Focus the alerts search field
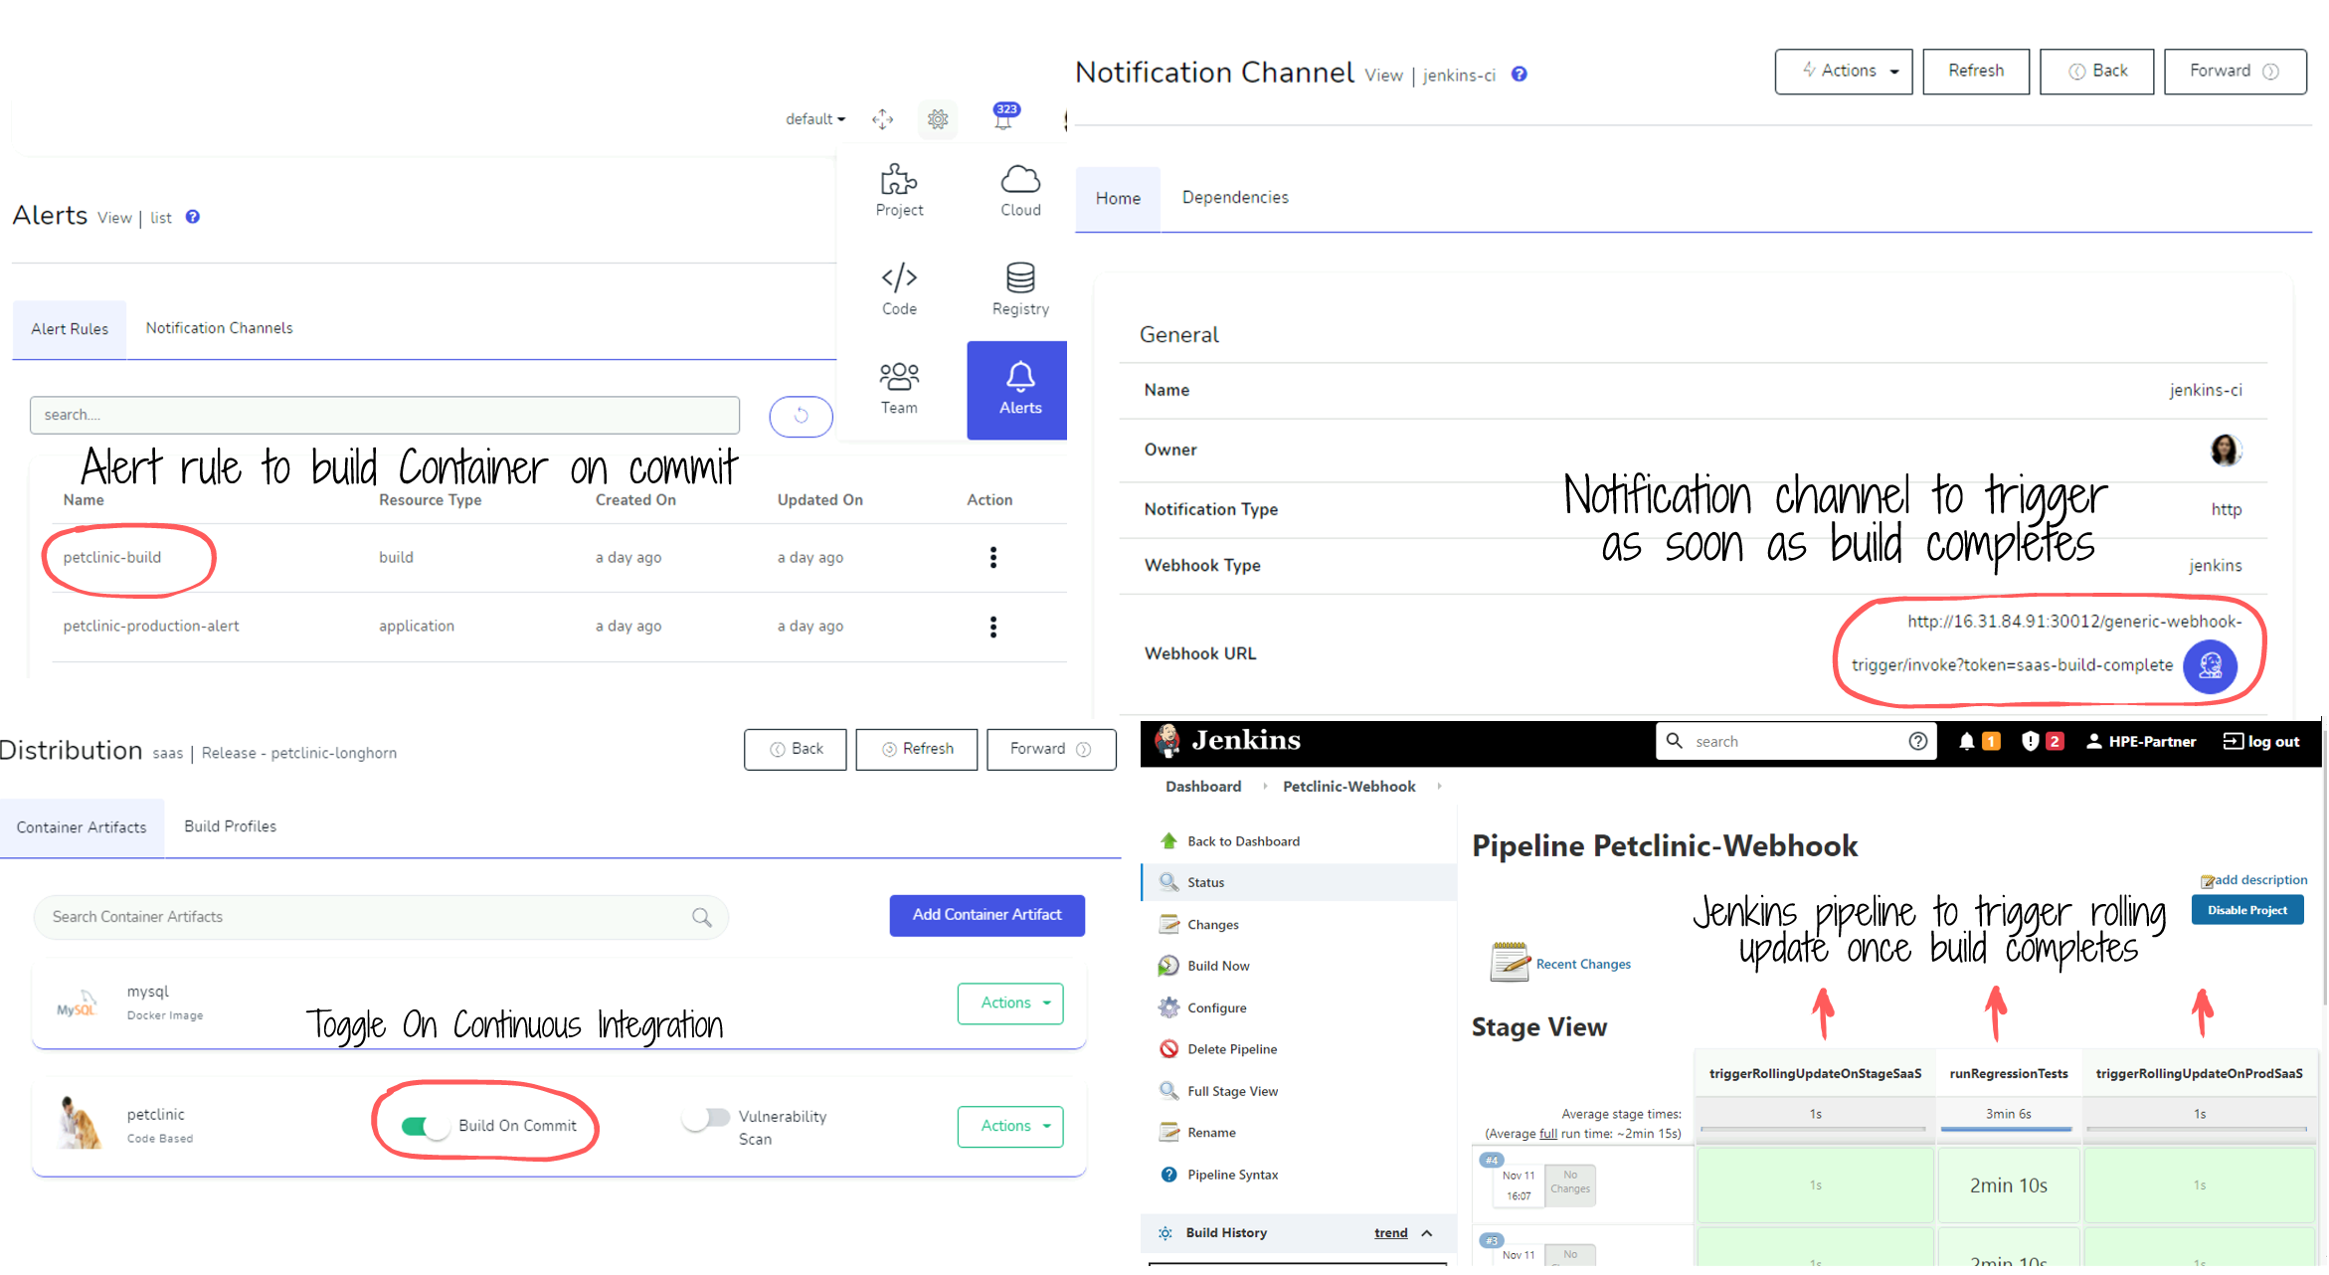The height and width of the screenshot is (1275, 2329). pos(385,415)
